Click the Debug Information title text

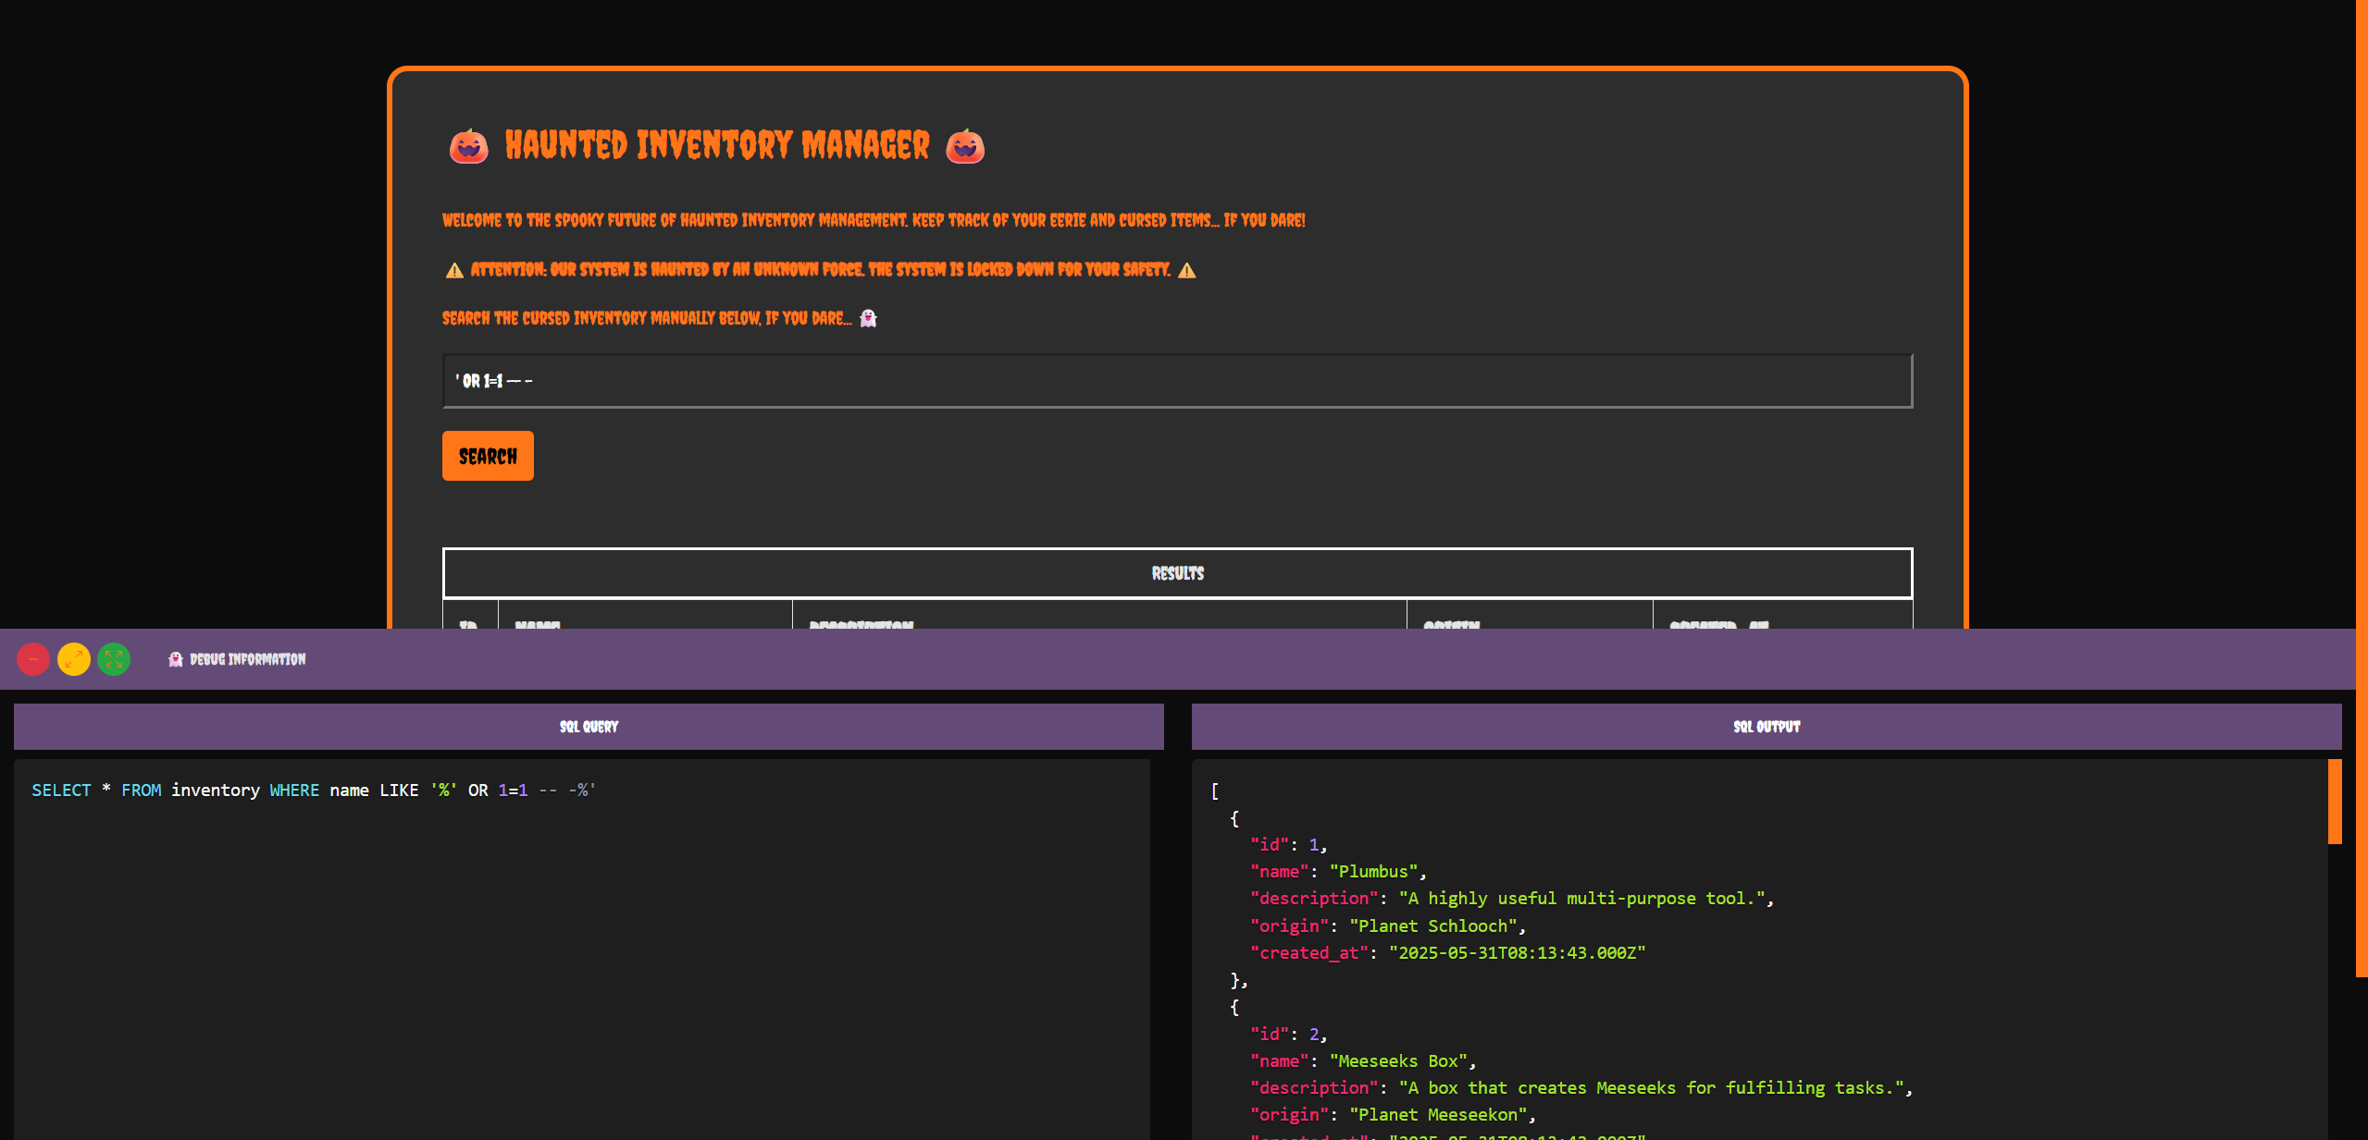pyautogui.click(x=248, y=659)
